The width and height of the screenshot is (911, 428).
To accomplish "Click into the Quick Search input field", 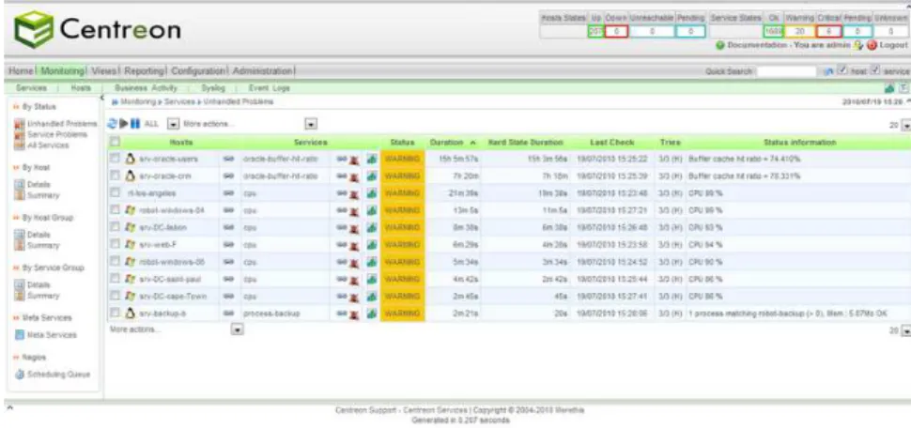I will [787, 71].
